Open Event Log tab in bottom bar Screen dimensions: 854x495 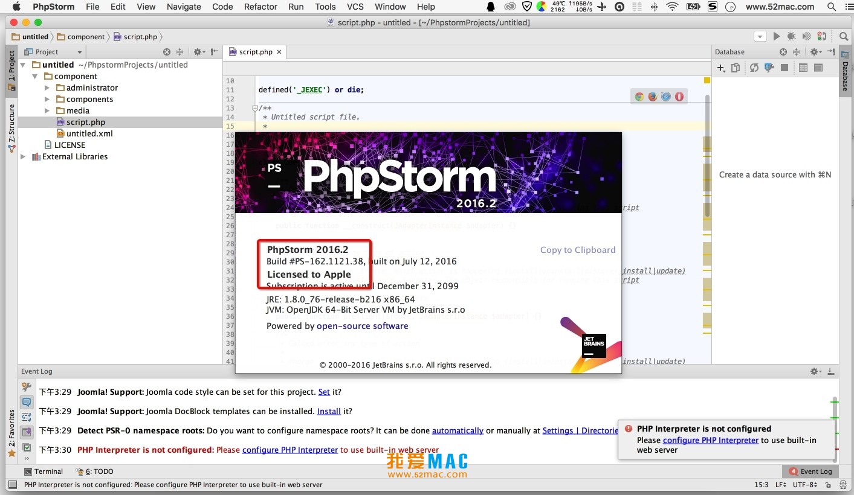[810, 471]
